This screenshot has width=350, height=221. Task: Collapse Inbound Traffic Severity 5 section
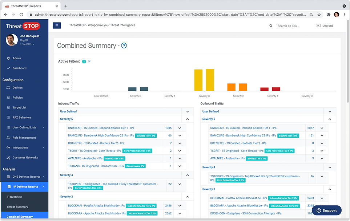[x=188, y=119]
